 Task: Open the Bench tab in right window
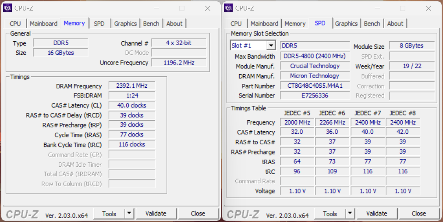tap(372, 24)
